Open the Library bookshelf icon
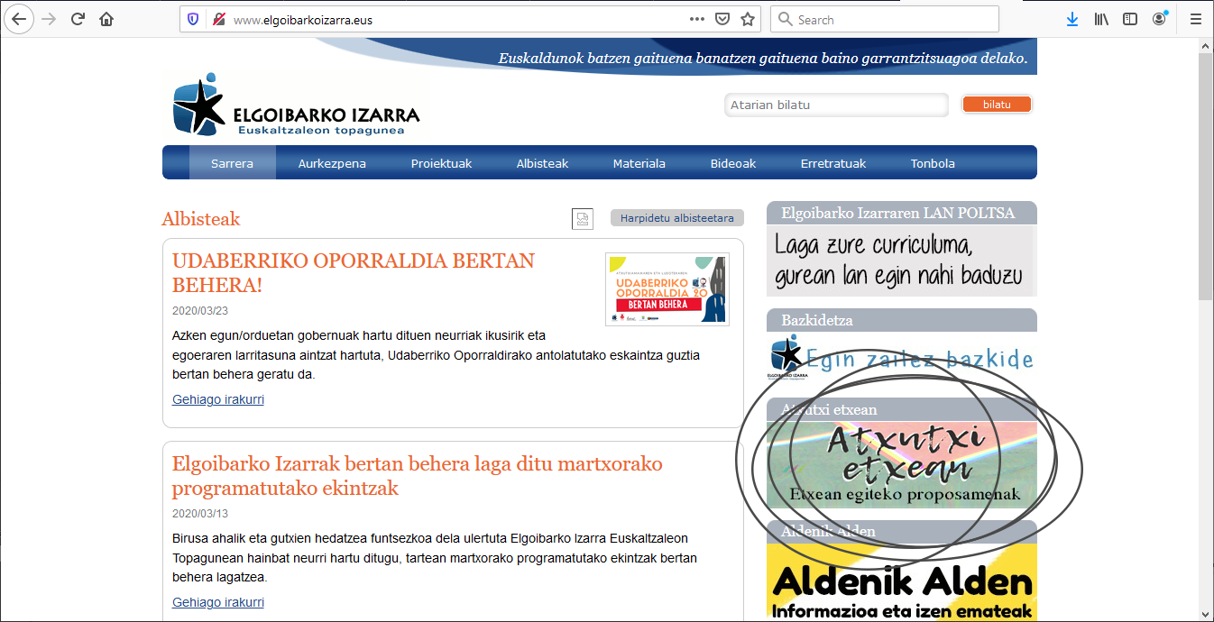Viewport: 1214px width, 622px height. pos(1101,19)
